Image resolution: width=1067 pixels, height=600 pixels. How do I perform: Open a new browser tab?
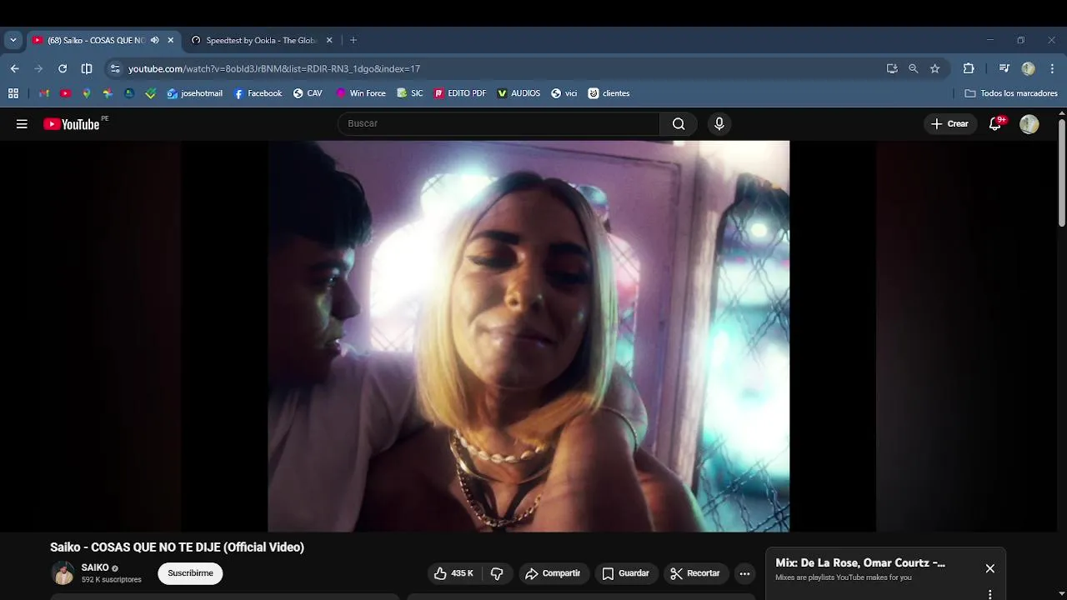point(353,40)
